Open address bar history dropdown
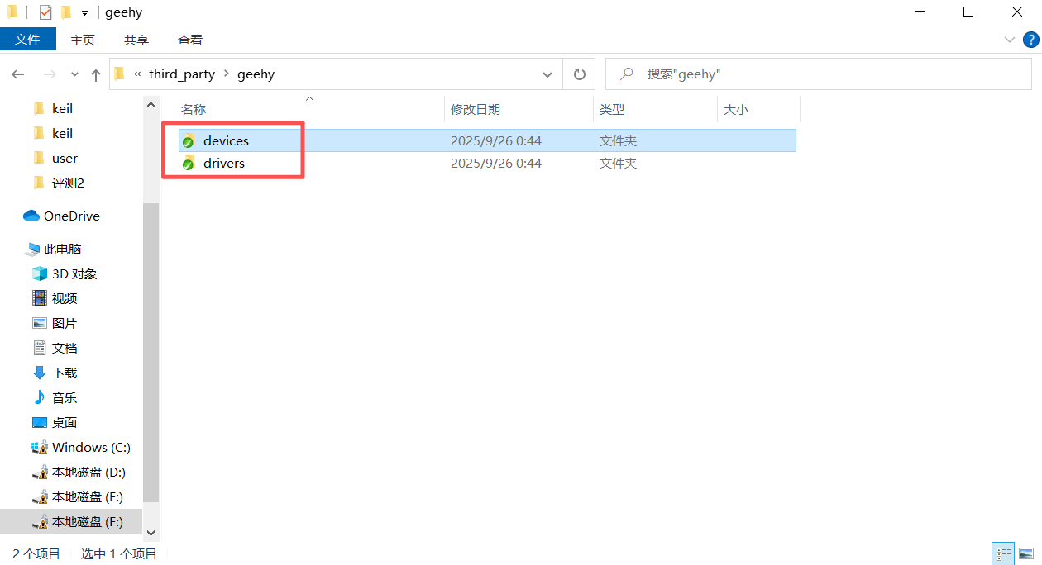 coord(547,74)
